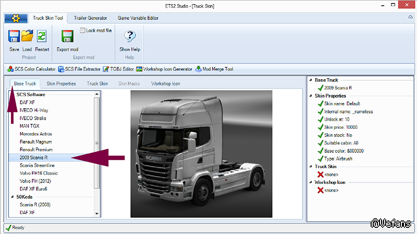Click truck list scrollbar up arrow
Screen dimensions: 417x234
pyautogui.click(x=97, y=94)
